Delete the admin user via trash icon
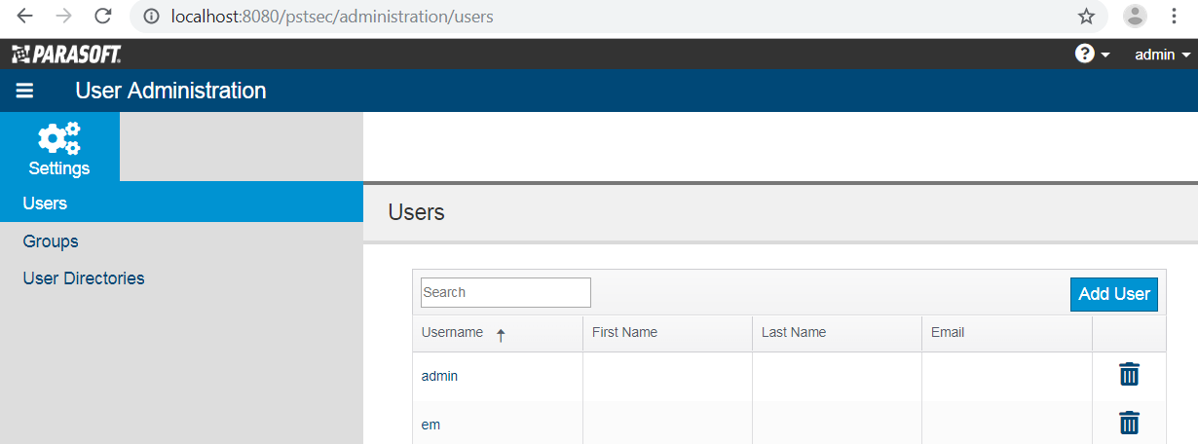Viewport: 1198px width, 444px height. point(1129,374)
